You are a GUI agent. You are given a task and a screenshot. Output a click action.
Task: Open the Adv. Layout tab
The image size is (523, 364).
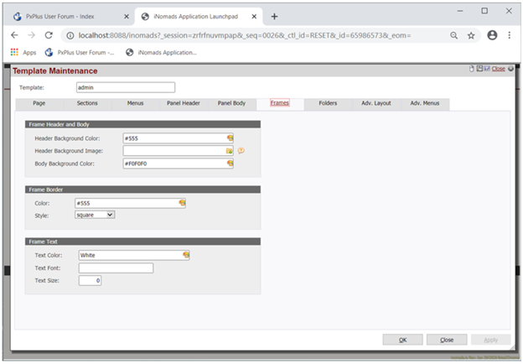pyautogui.click(x=377, y=103)
